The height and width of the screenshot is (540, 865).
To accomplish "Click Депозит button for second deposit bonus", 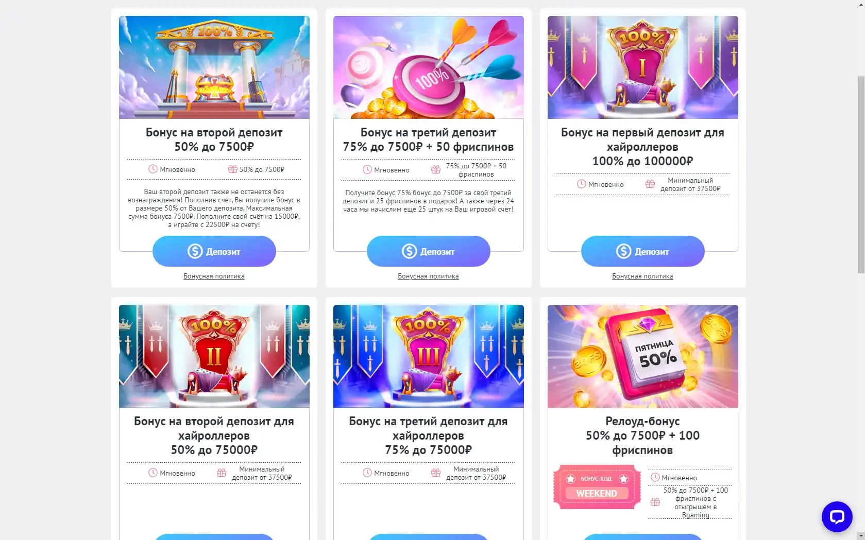I will tap(214, 251).
